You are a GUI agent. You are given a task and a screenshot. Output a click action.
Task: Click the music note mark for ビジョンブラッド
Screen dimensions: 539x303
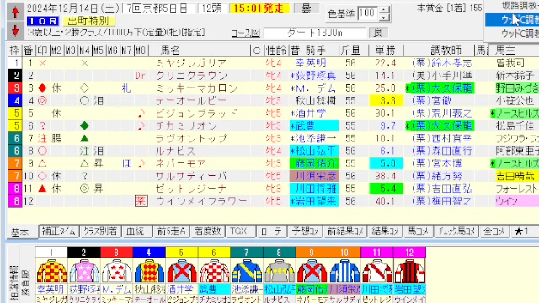[141, 114]
